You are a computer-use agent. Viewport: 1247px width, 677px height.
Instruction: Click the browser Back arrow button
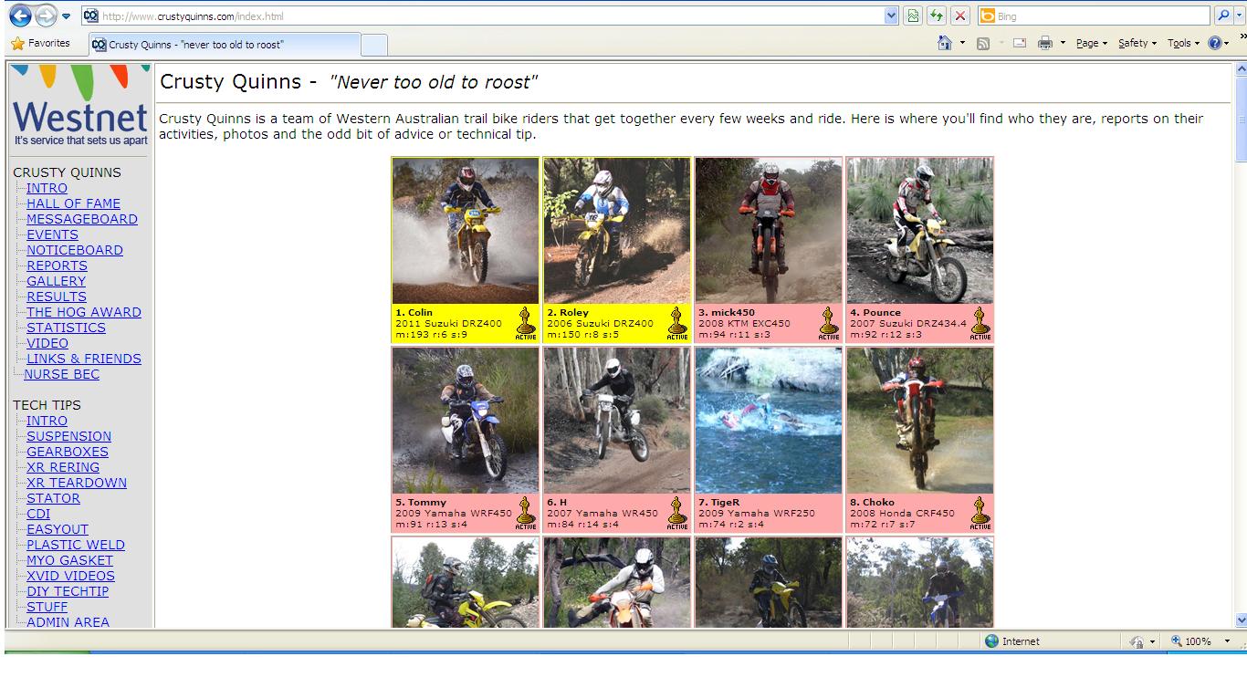20,16
